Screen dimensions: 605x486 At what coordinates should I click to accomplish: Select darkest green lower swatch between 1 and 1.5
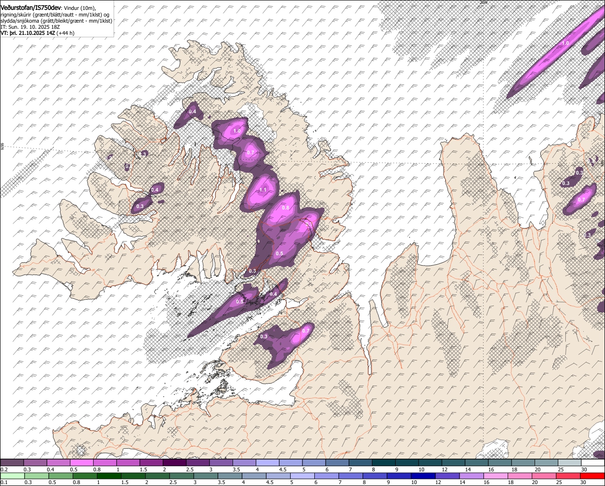[x=109, y=476]
